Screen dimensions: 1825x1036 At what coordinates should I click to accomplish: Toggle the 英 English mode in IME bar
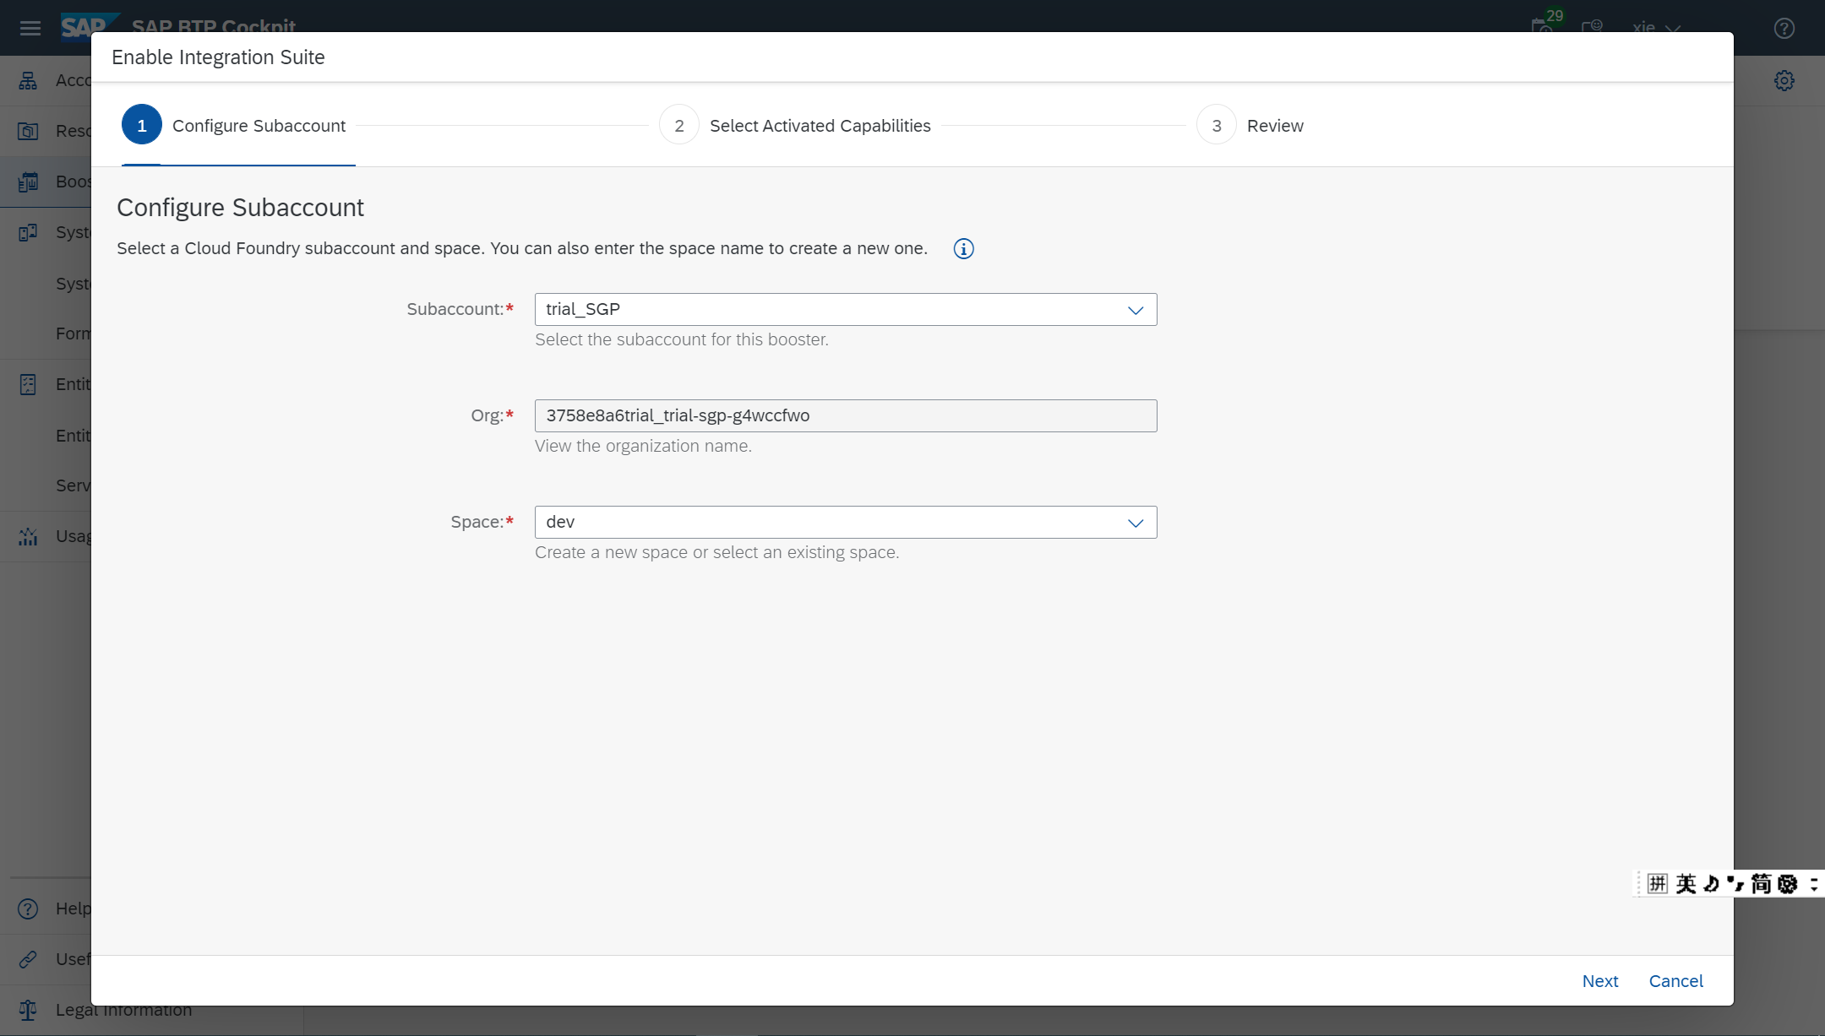pyautogui.click(x=1686, y=884)
